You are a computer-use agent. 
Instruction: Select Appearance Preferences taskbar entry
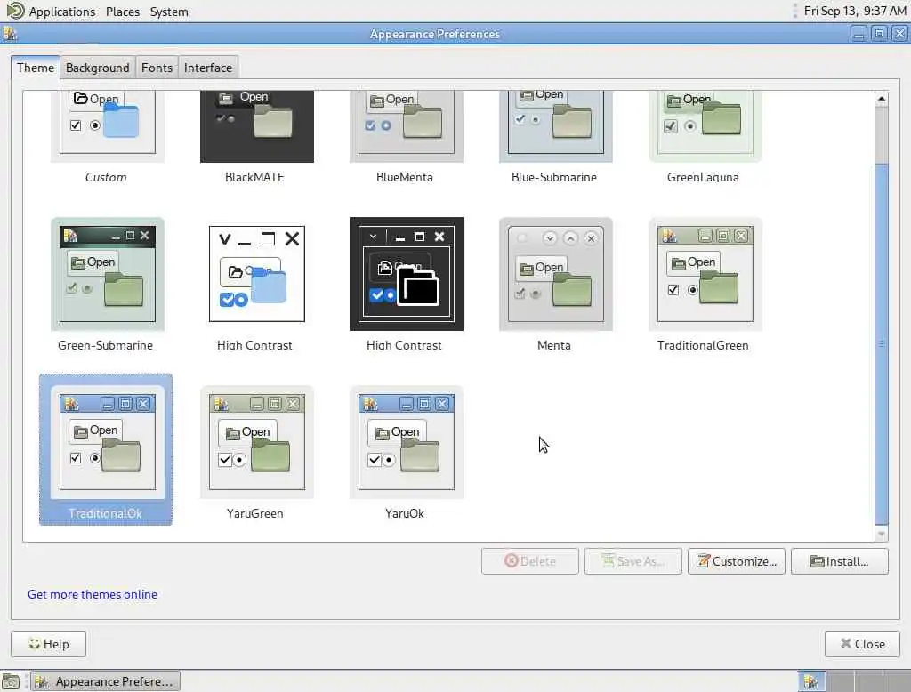105,681
